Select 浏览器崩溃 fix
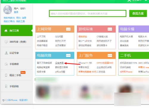 click(x=42, y=41)
